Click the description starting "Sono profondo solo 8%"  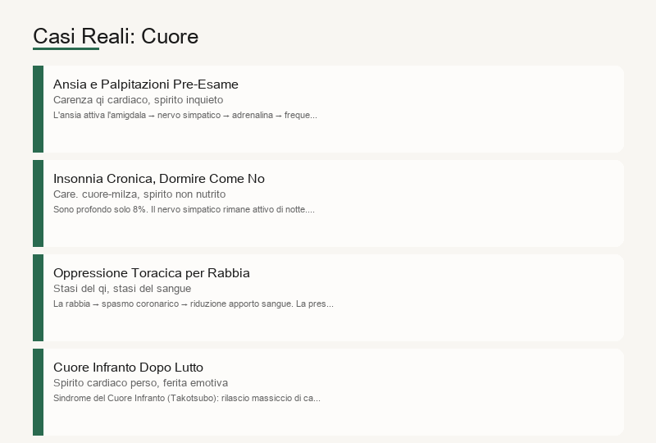coord(184,209)
